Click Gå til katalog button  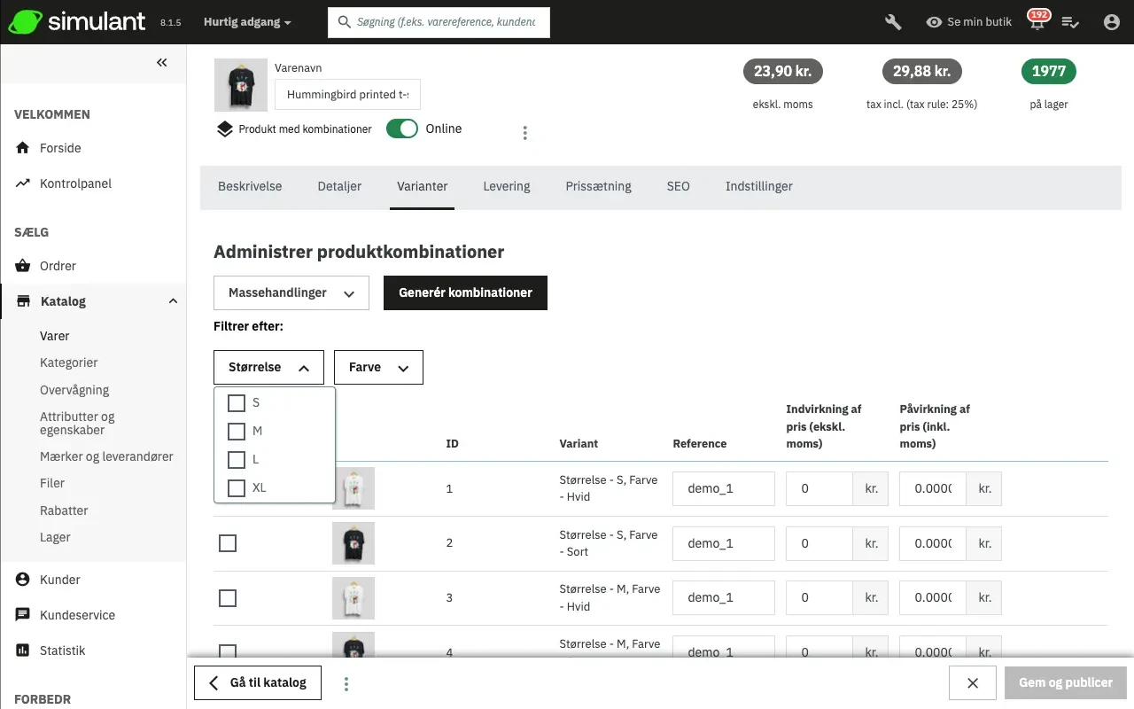(258, 682)
